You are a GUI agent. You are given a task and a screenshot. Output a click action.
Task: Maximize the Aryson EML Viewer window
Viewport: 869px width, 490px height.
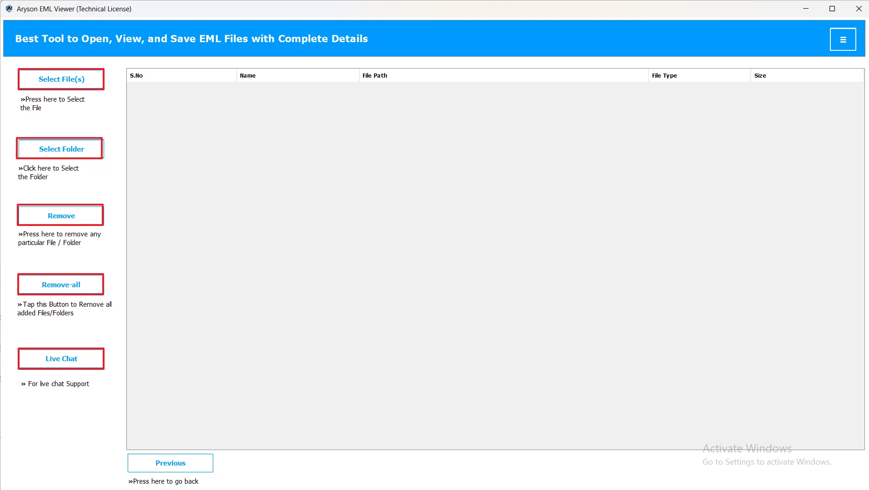click(x=832, y=9)
